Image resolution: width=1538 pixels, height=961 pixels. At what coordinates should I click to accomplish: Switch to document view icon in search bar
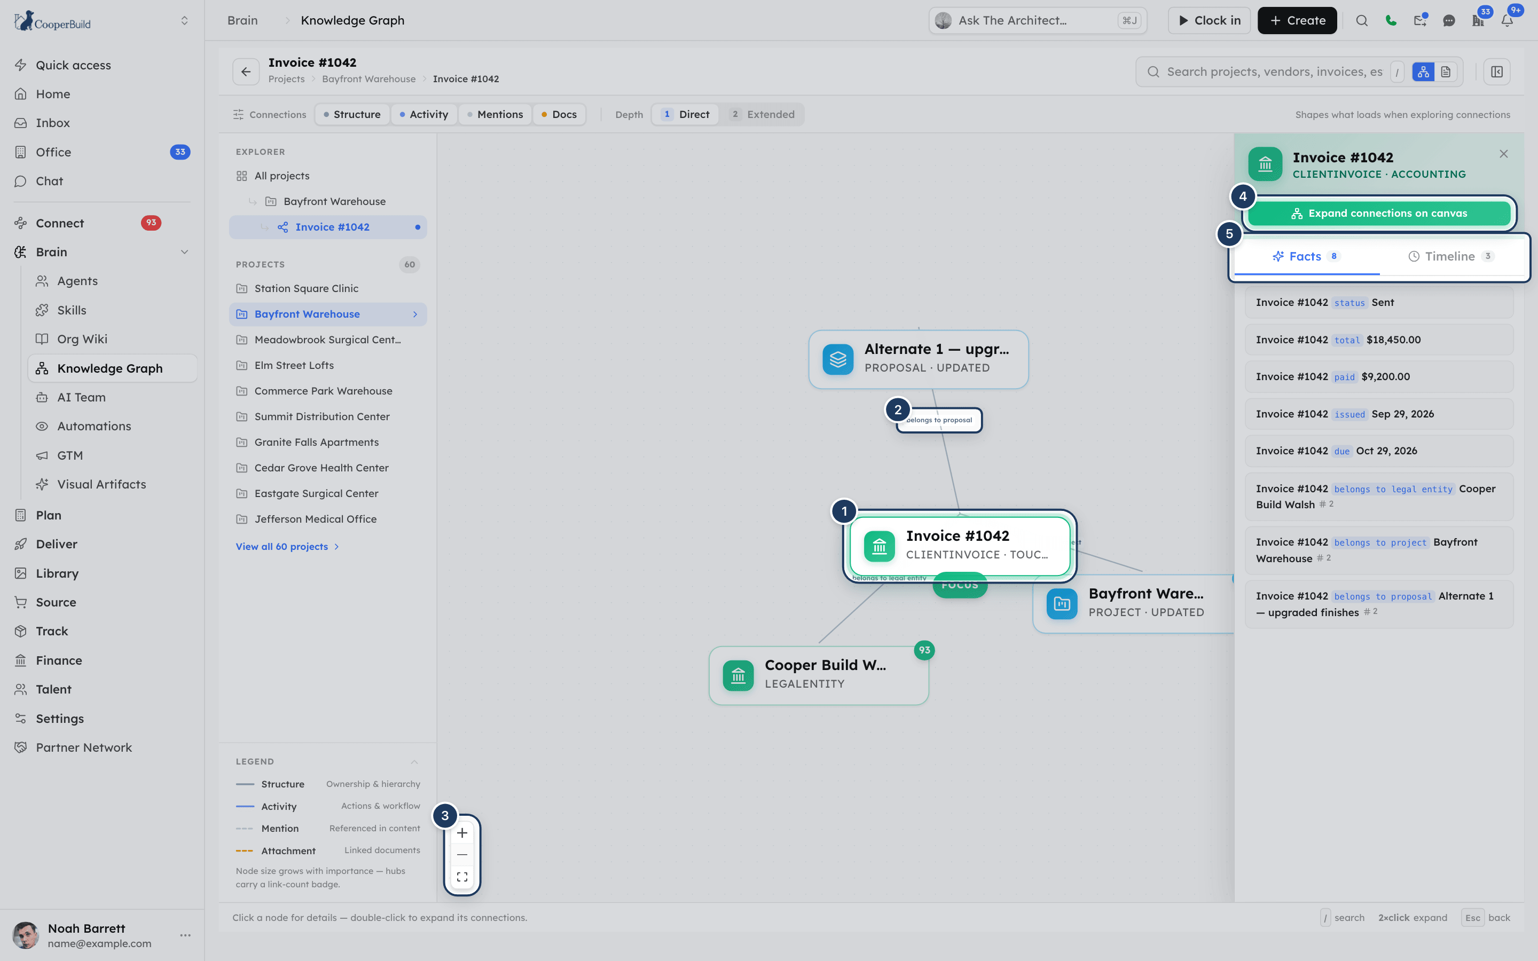[1445, 72]
